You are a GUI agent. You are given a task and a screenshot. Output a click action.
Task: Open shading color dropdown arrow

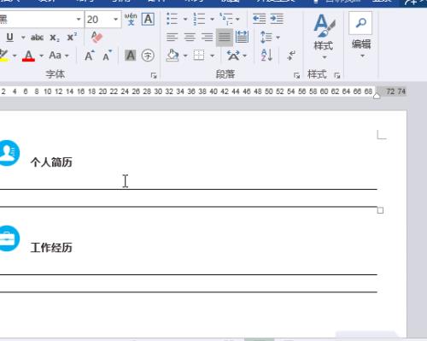pyautogui.click(x=185, y=56)
